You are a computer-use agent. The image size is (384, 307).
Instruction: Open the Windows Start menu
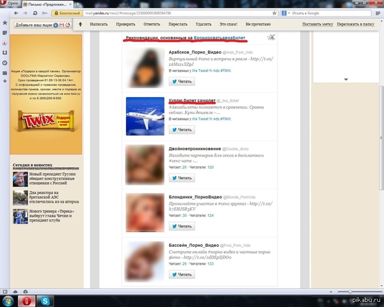[x=8, y=300]
